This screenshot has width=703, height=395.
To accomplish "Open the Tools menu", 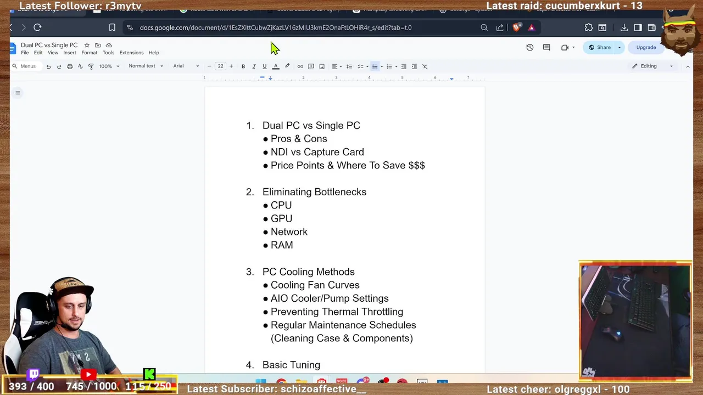I will (108, 53).
